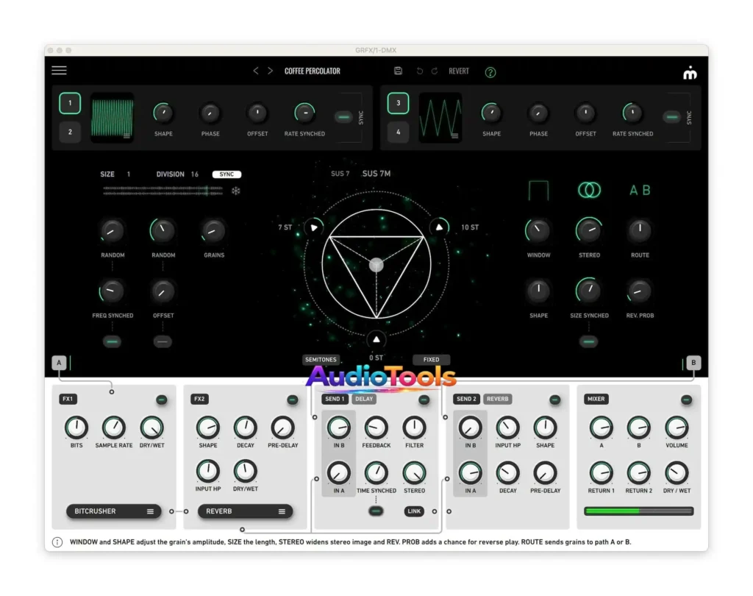Toggle SYNC on the left oscillator
This screenshot has width=753, height=596.
click(x=343, y=116)
